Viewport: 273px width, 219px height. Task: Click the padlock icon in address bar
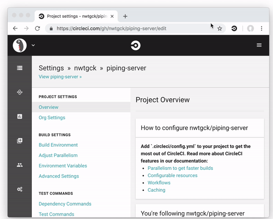[x=51, y=28]
